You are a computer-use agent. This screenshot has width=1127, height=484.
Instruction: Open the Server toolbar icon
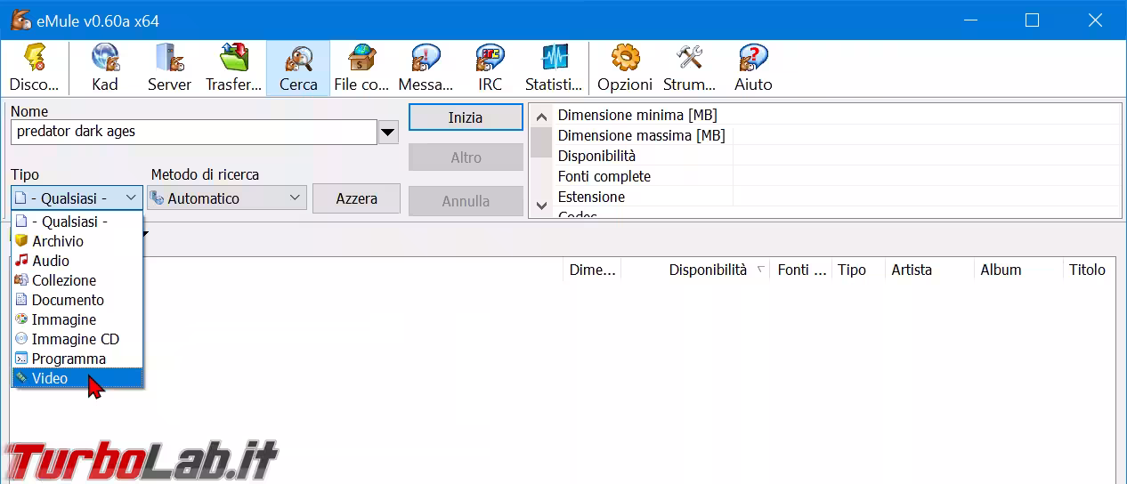pos(169,59)
